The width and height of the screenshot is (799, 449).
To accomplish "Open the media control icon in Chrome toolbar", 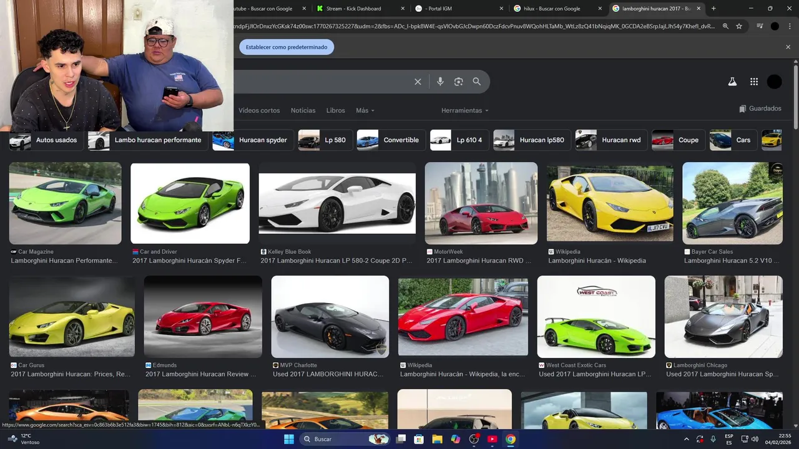I will click(760, 26).
